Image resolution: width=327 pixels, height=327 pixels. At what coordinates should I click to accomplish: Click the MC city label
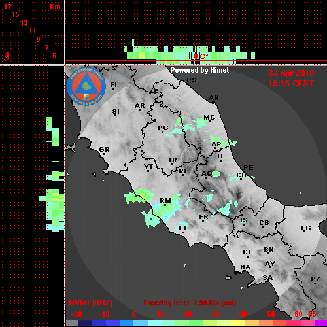[209, 118]
